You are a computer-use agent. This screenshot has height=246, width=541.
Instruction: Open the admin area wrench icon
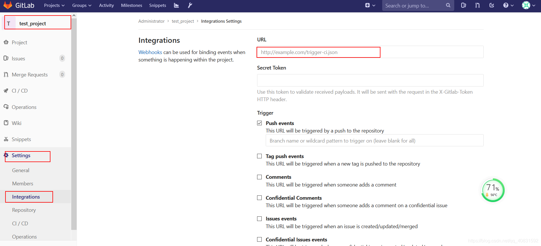(190, 5)
